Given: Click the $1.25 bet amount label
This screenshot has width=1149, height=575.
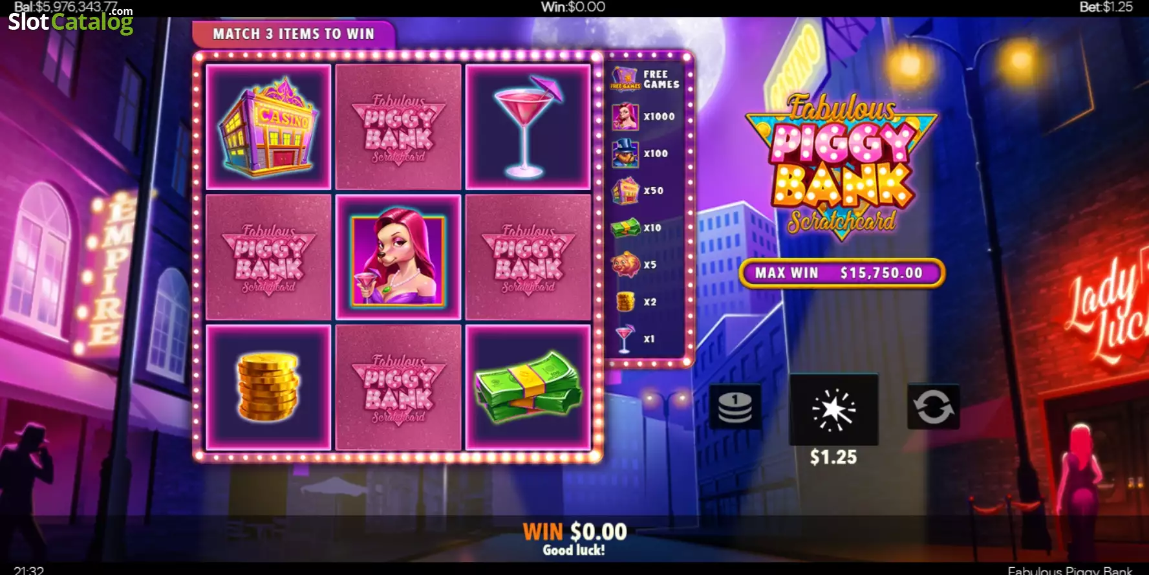Looking at the screenshot, I should coord(833,457).
